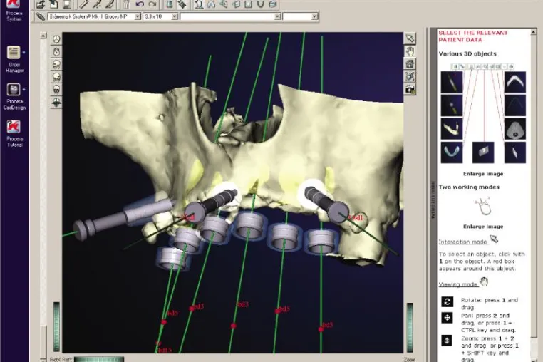This screenshot has height=362, width=543.
Task: Open the Procera Tutorial icon
Action: (x=14, y=133)
